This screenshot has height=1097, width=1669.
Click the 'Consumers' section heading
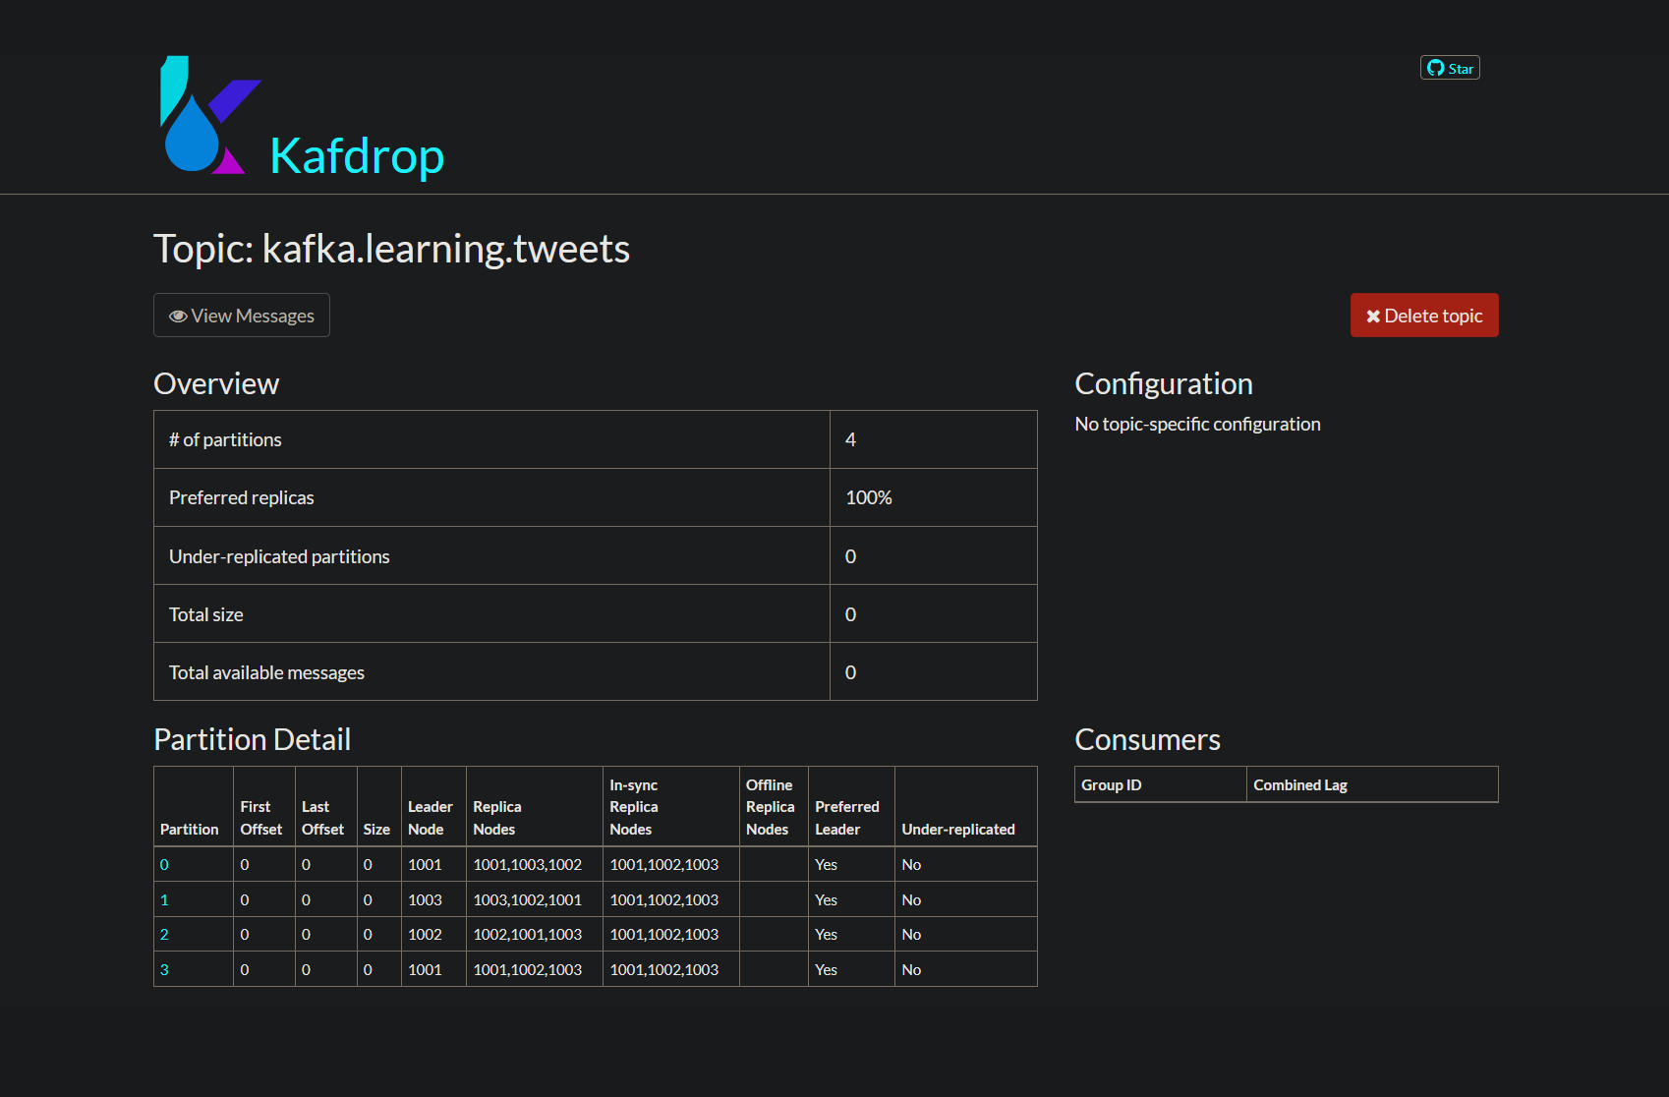[x=1147, y=739]
